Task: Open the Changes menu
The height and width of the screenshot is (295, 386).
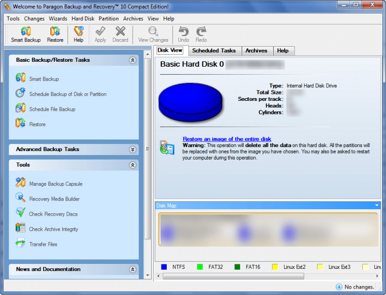Action: [x=34, y=19]
